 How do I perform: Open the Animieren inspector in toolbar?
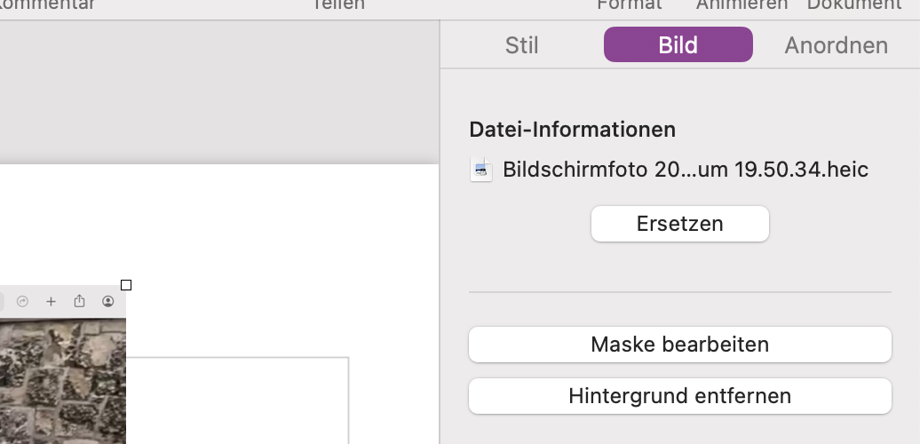(x=742, y=5)
